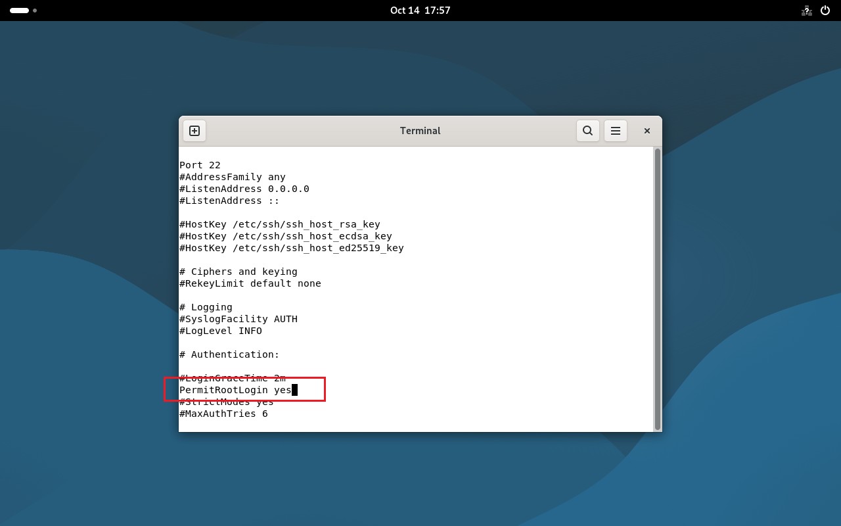Close the Terminal window
The height and width of the screenshot is (526, 841).
(x=647, y=130)
